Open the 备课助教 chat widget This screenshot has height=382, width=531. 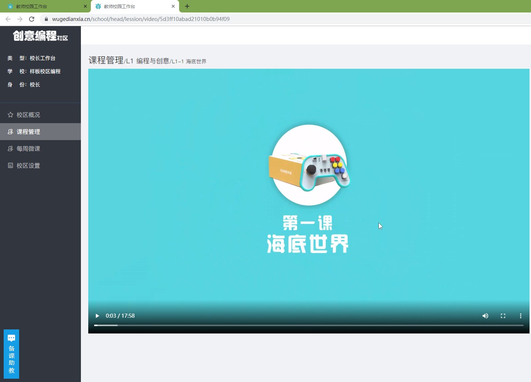coord(11,354)
